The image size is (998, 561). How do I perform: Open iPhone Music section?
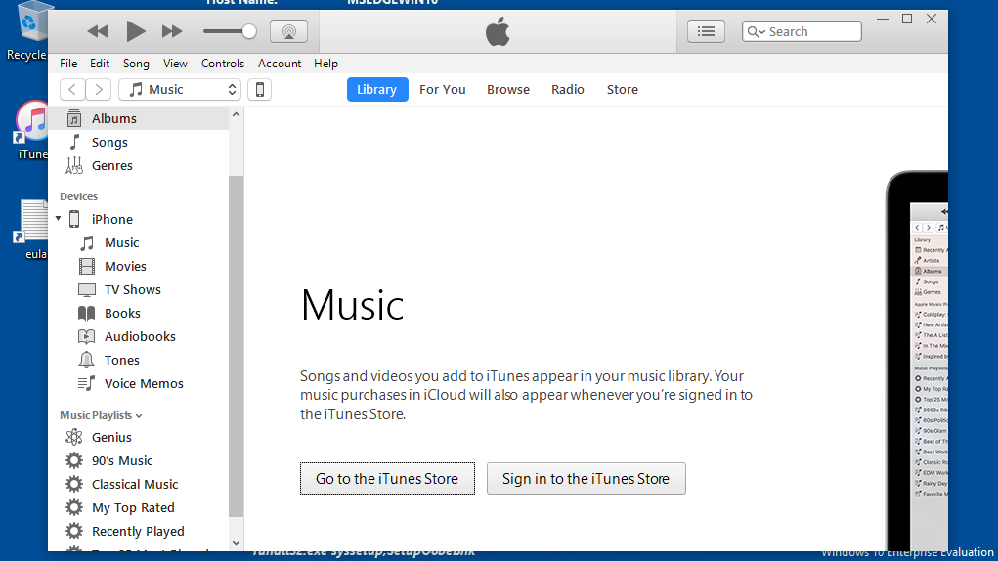138,242
